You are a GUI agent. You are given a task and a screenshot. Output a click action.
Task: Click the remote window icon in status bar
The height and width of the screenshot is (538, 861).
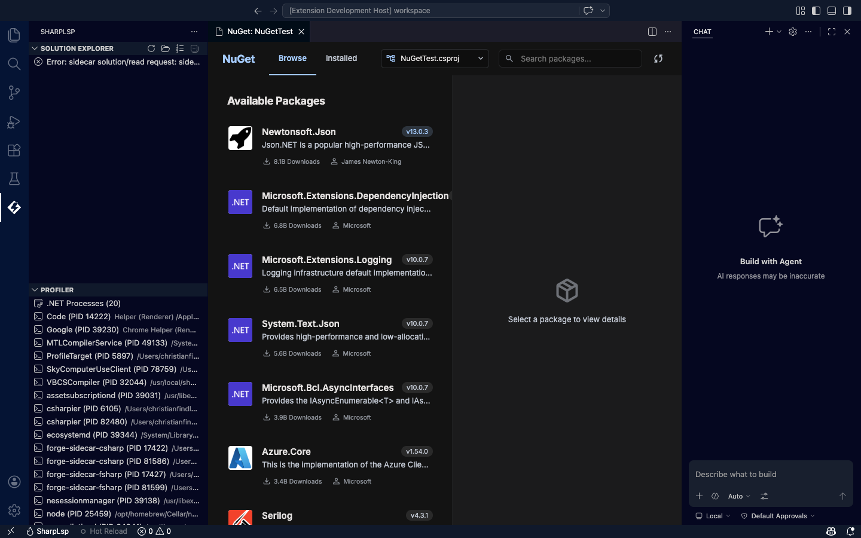pos(10,531)
